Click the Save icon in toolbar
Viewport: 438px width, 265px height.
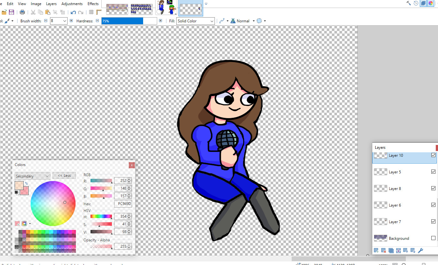[x=11, y=12]
